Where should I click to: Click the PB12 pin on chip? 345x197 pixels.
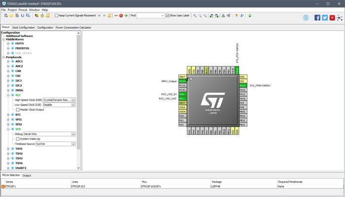click(x=243, y=125)
